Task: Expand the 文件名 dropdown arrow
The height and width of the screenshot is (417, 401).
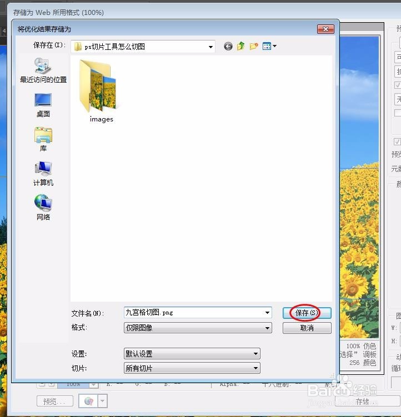Action: (x=267, y=313)
